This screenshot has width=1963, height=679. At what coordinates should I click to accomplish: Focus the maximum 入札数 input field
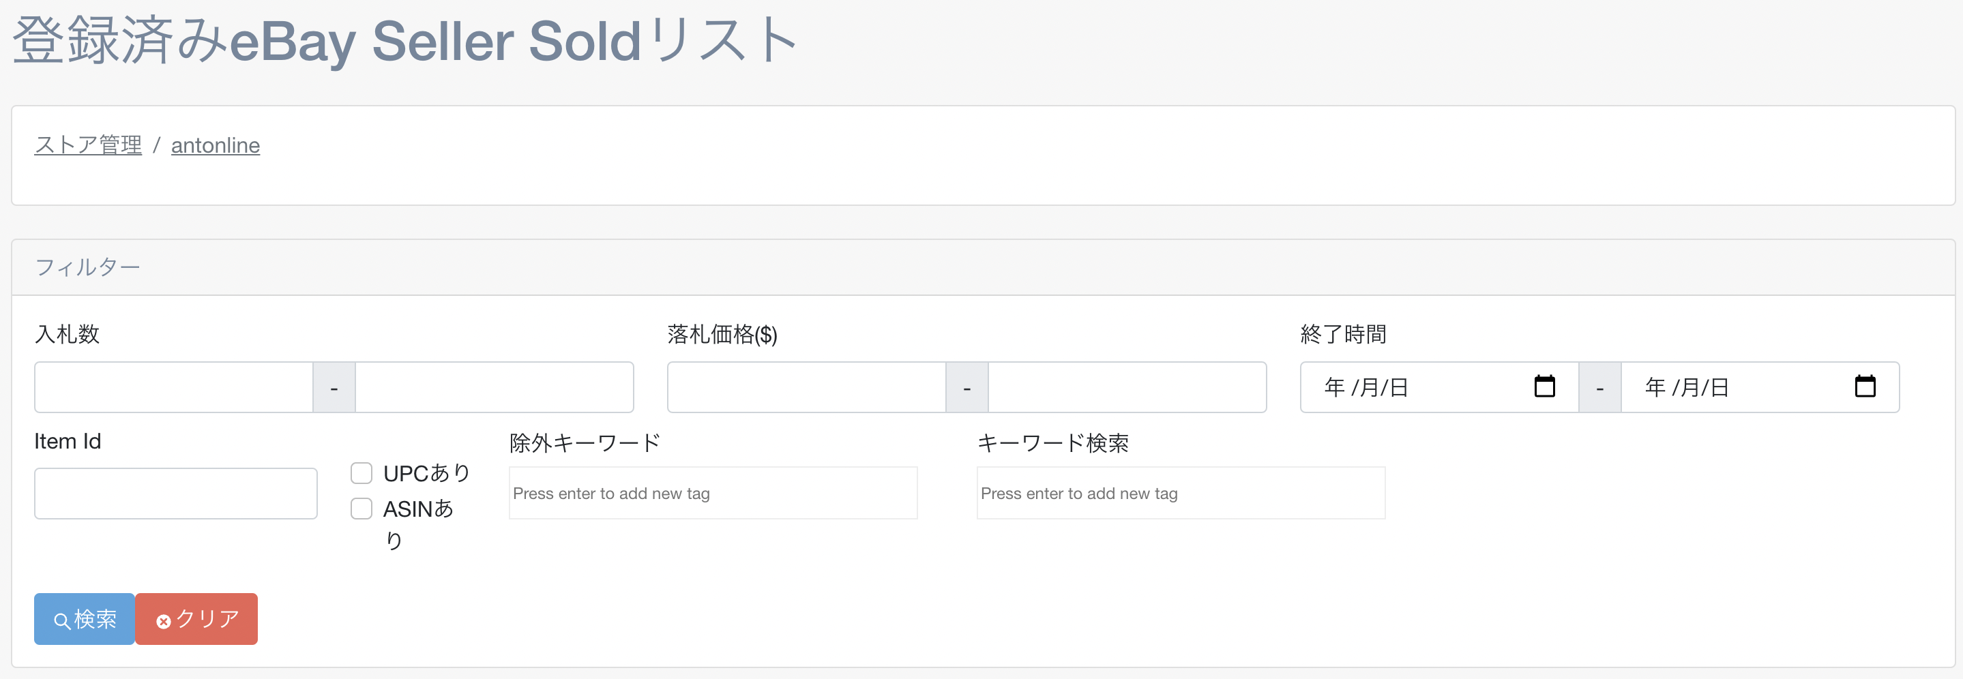[494, 387]
